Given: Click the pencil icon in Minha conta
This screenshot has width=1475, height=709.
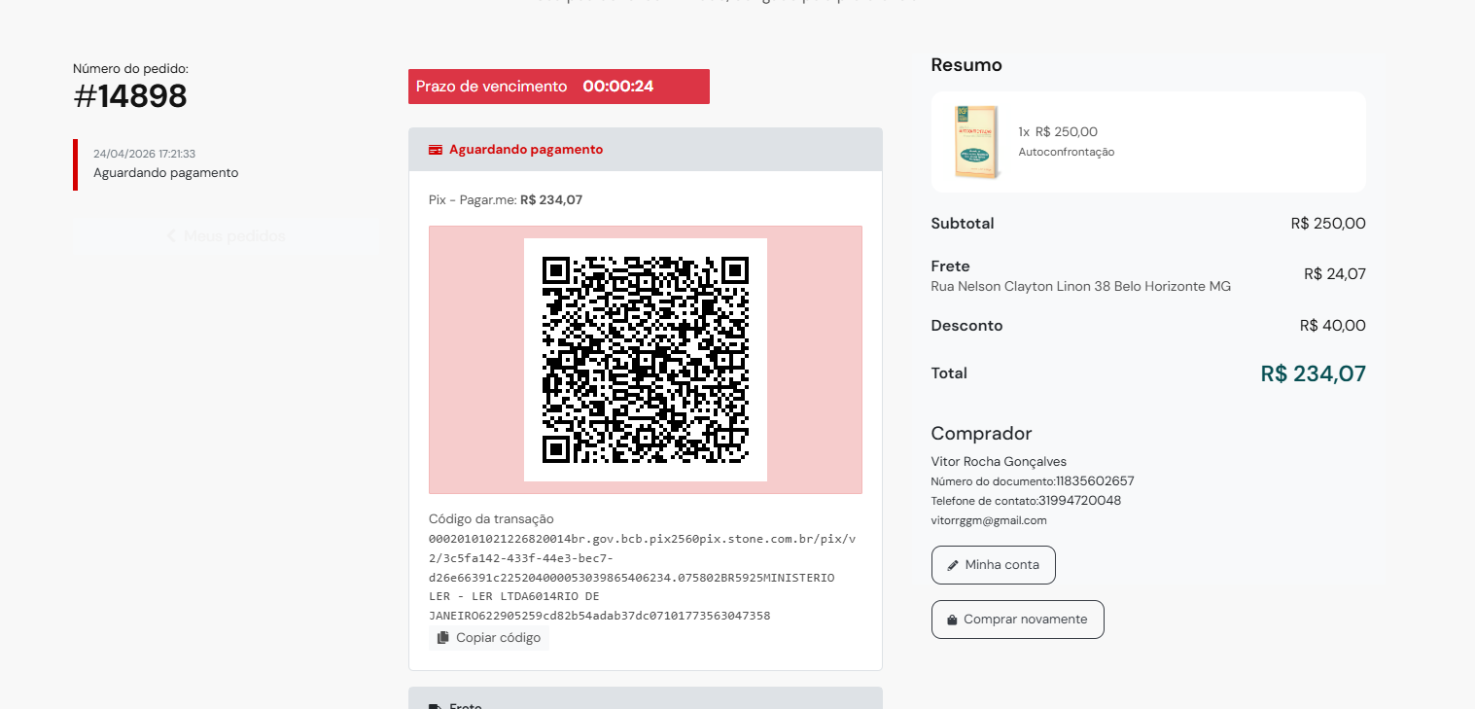Looking at the screenshot, I should coord(953,565).
